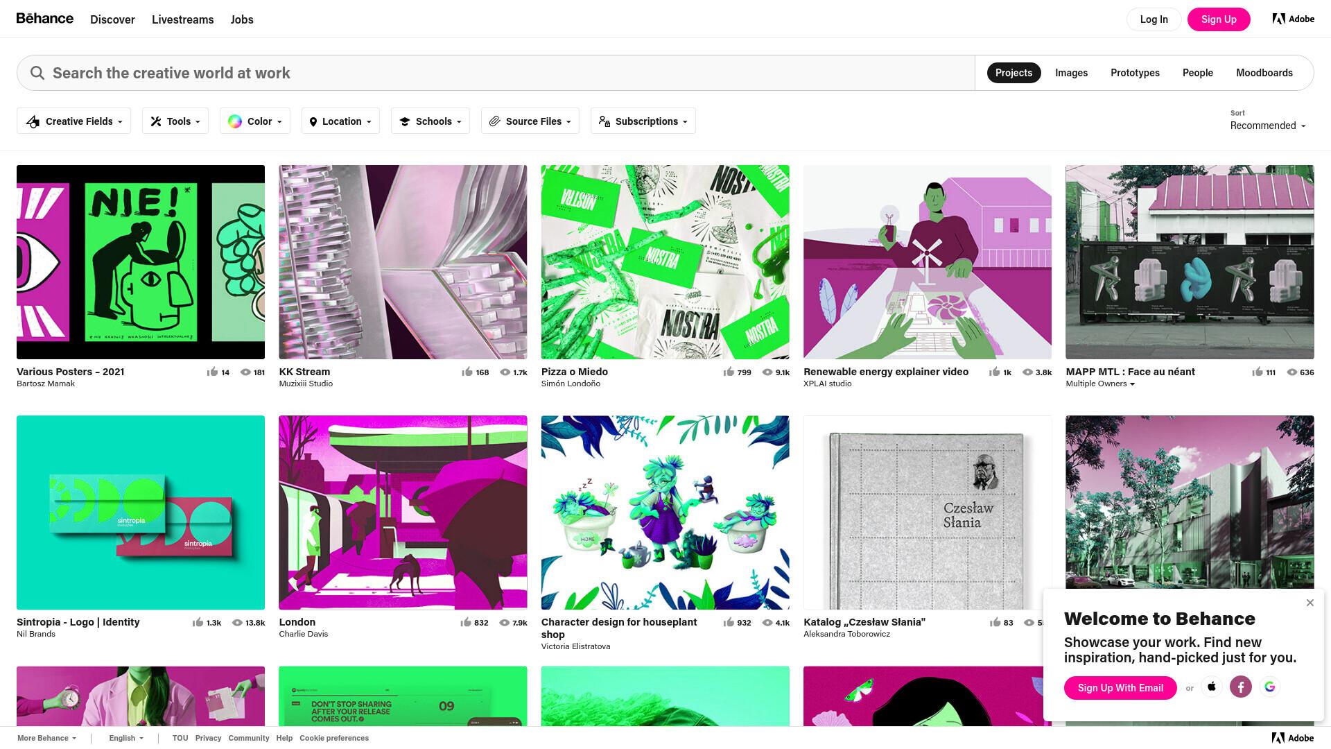Sign up with Apple icon
The image size is (1331, 749).
[x=1212, y=687]
